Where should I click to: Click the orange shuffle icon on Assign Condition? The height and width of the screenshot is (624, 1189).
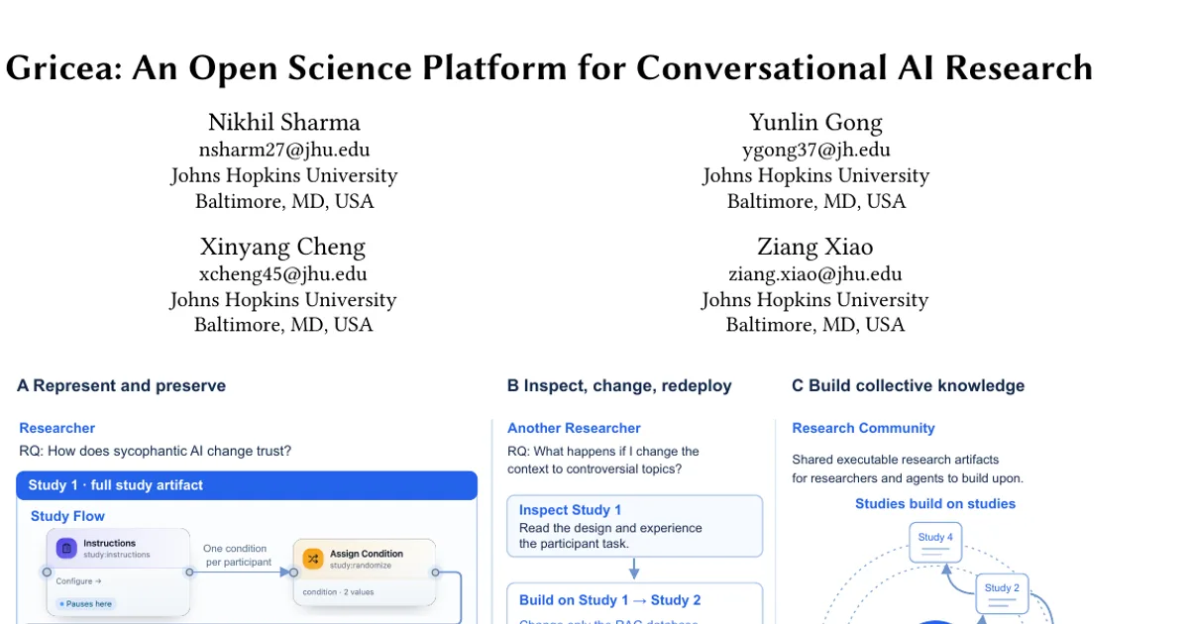313,559
